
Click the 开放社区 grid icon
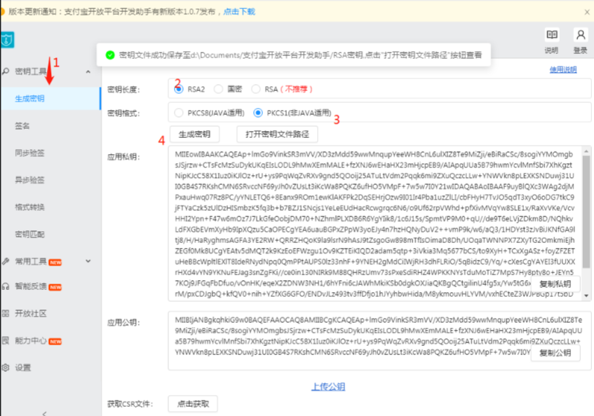[6, 314]
